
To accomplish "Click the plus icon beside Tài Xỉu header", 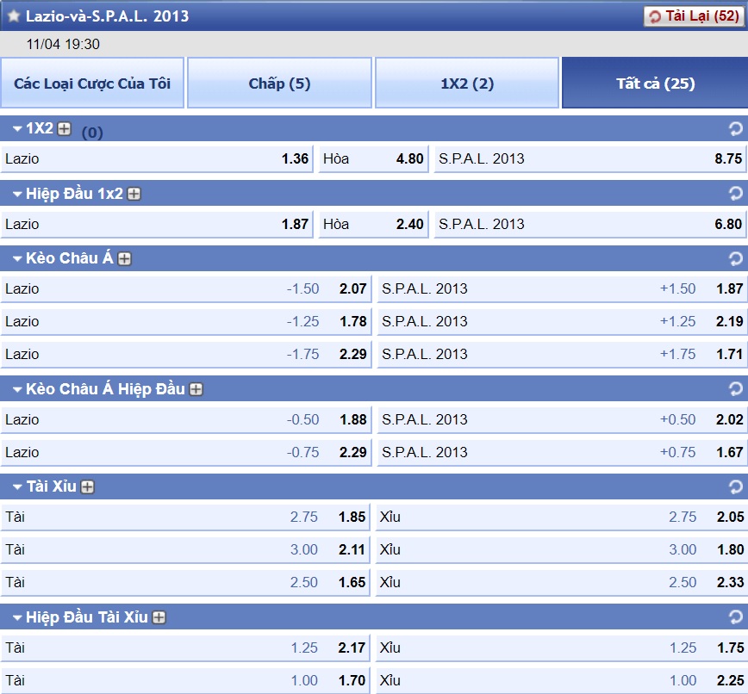I will click(87, 487).
